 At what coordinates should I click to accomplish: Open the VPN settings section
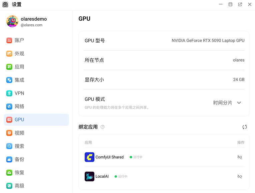[36, 93]
